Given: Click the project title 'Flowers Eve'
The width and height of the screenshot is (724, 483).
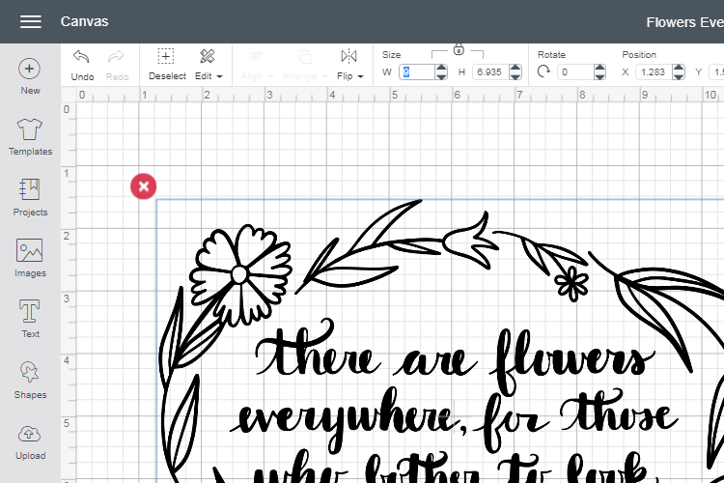Looking at the screenshot, I should coord(684,22).
